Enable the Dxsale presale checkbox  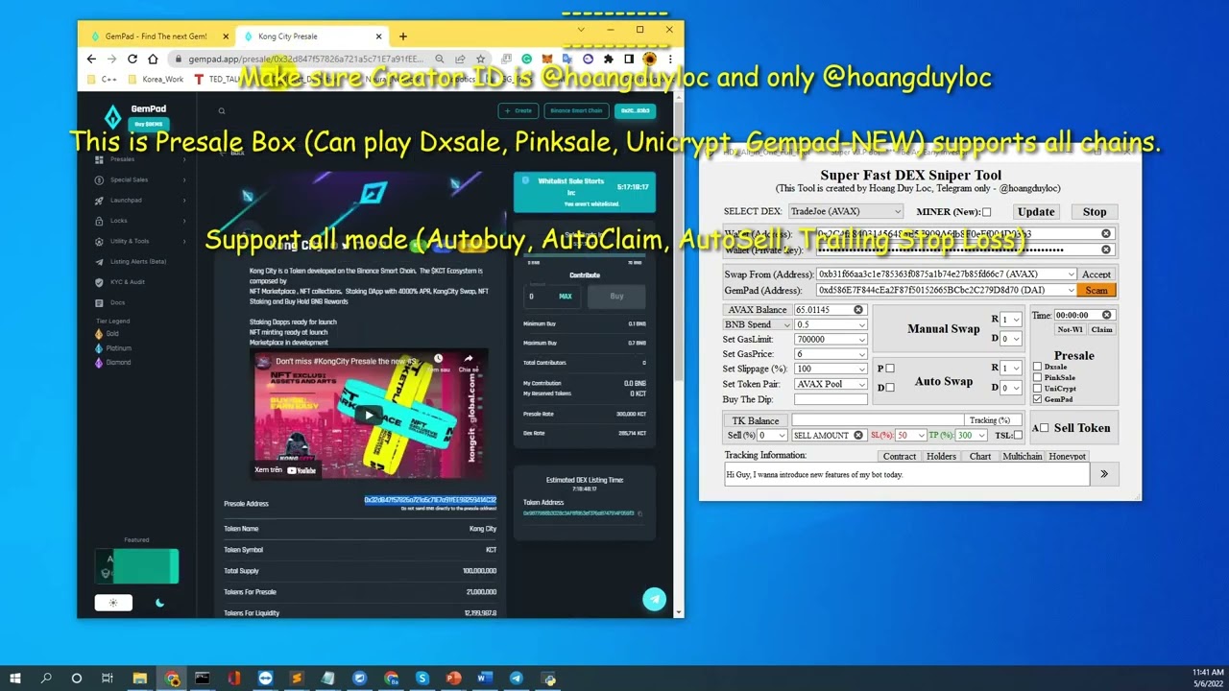tap(1037, 367)
